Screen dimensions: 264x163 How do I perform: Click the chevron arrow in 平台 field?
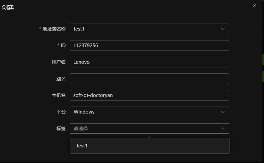pyautogui.click(x=223, y=112)
